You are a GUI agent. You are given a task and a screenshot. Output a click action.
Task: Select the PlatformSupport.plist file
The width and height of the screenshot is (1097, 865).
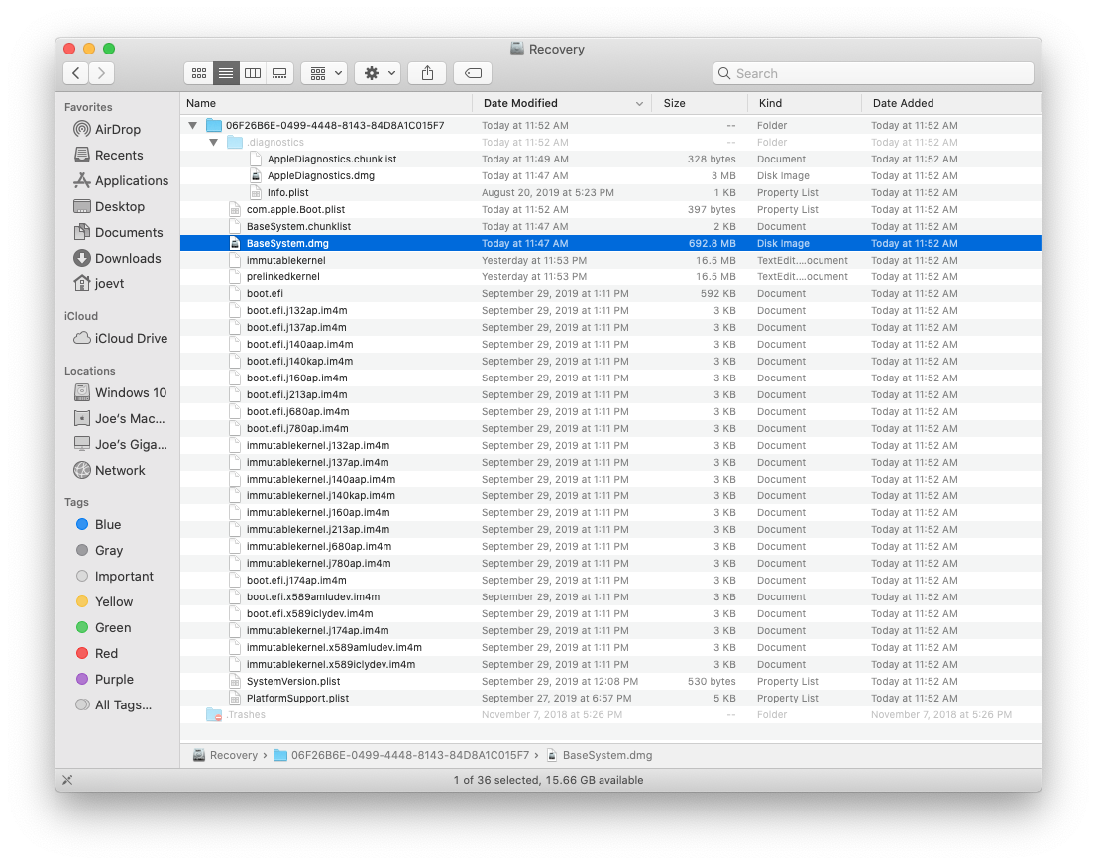pyautogui.click(x=610, y=699)
